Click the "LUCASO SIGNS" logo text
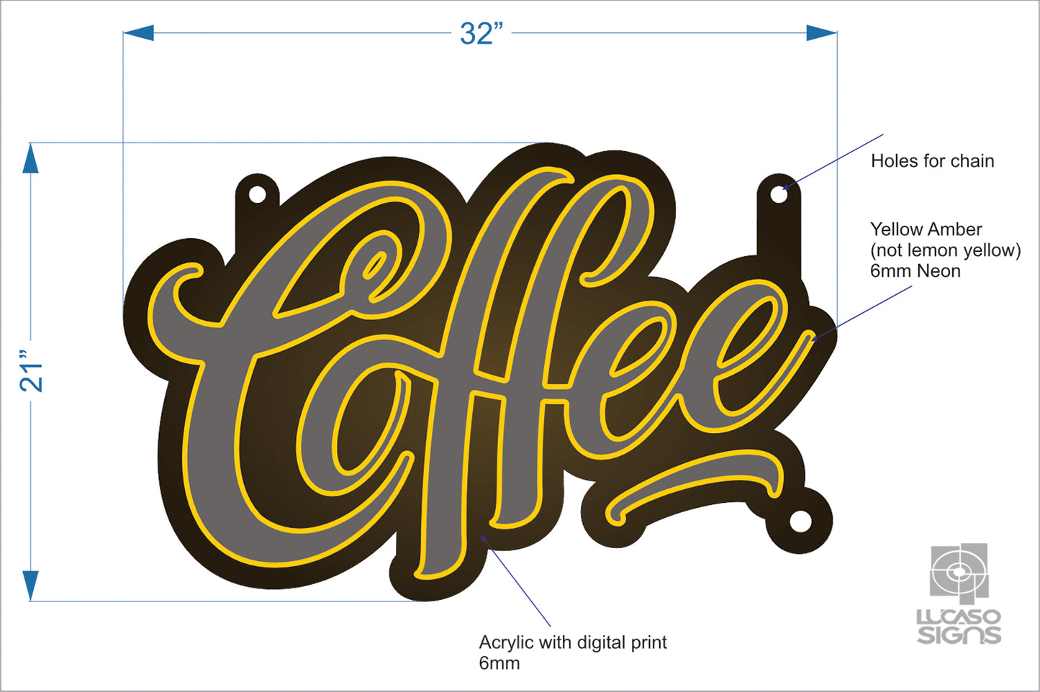This screenshot has height=692, width=1040. point(959,627)
